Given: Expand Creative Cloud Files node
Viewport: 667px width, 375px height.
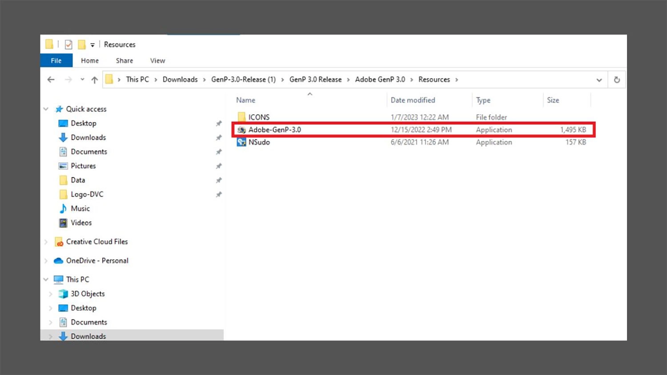Looking at the screenshot, I should point(46,242).
